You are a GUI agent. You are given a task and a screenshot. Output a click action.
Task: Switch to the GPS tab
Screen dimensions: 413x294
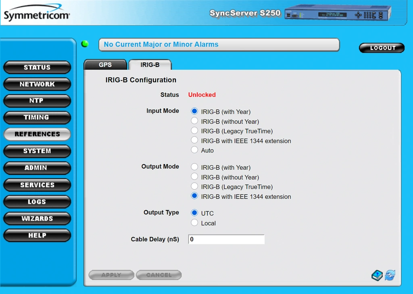105,65
